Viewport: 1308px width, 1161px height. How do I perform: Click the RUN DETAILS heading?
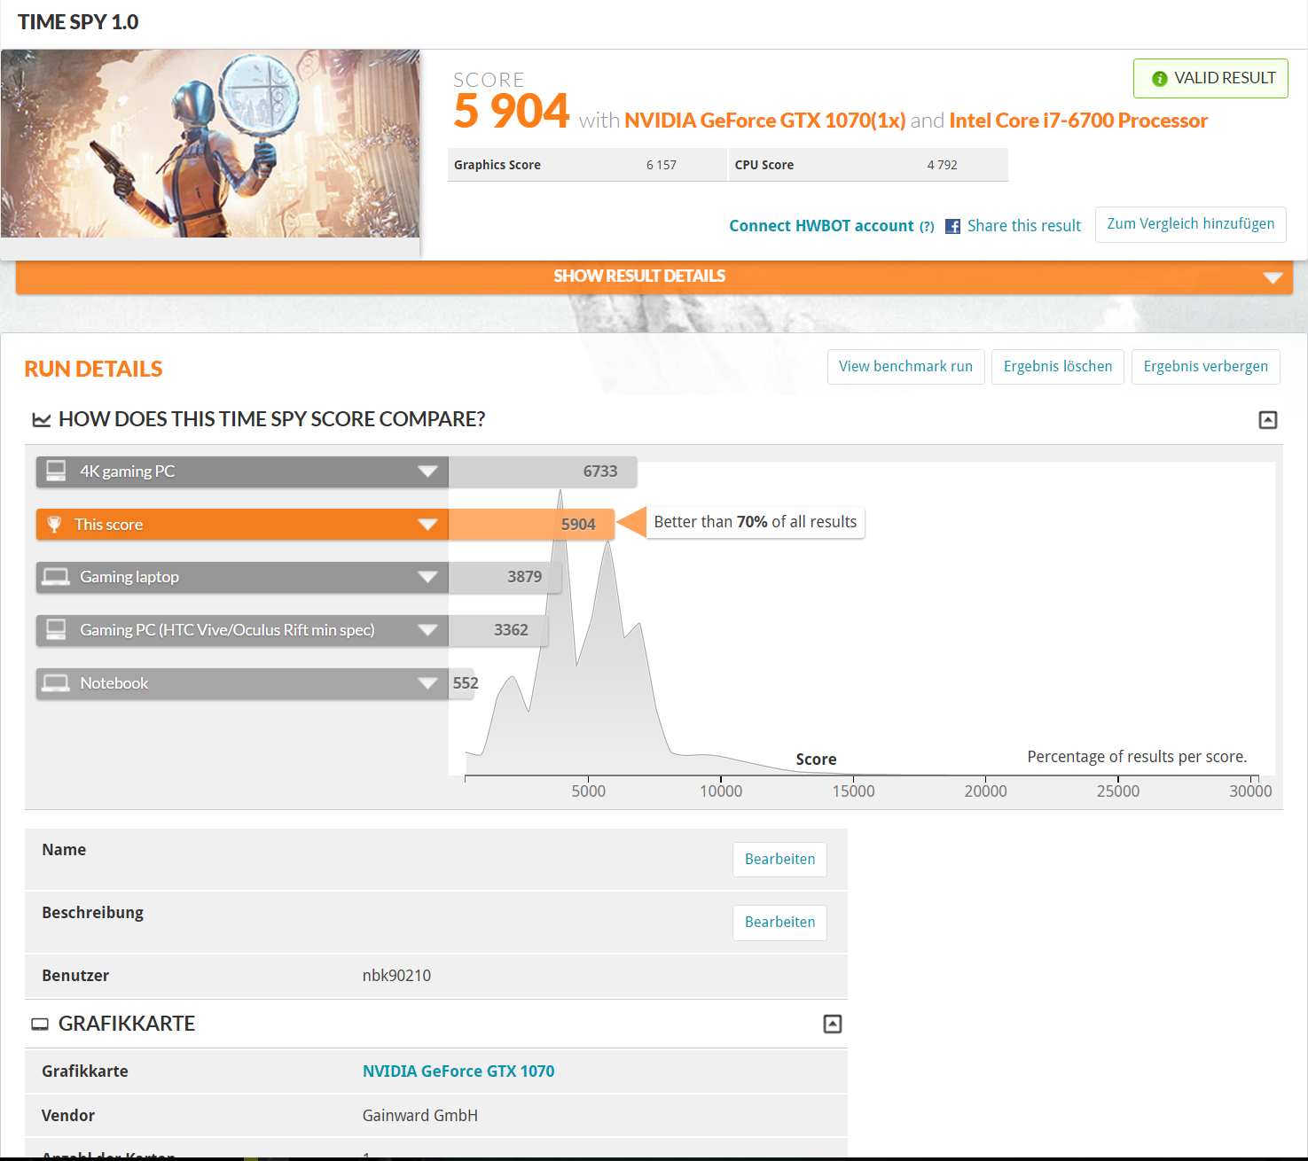coord(93,369)
